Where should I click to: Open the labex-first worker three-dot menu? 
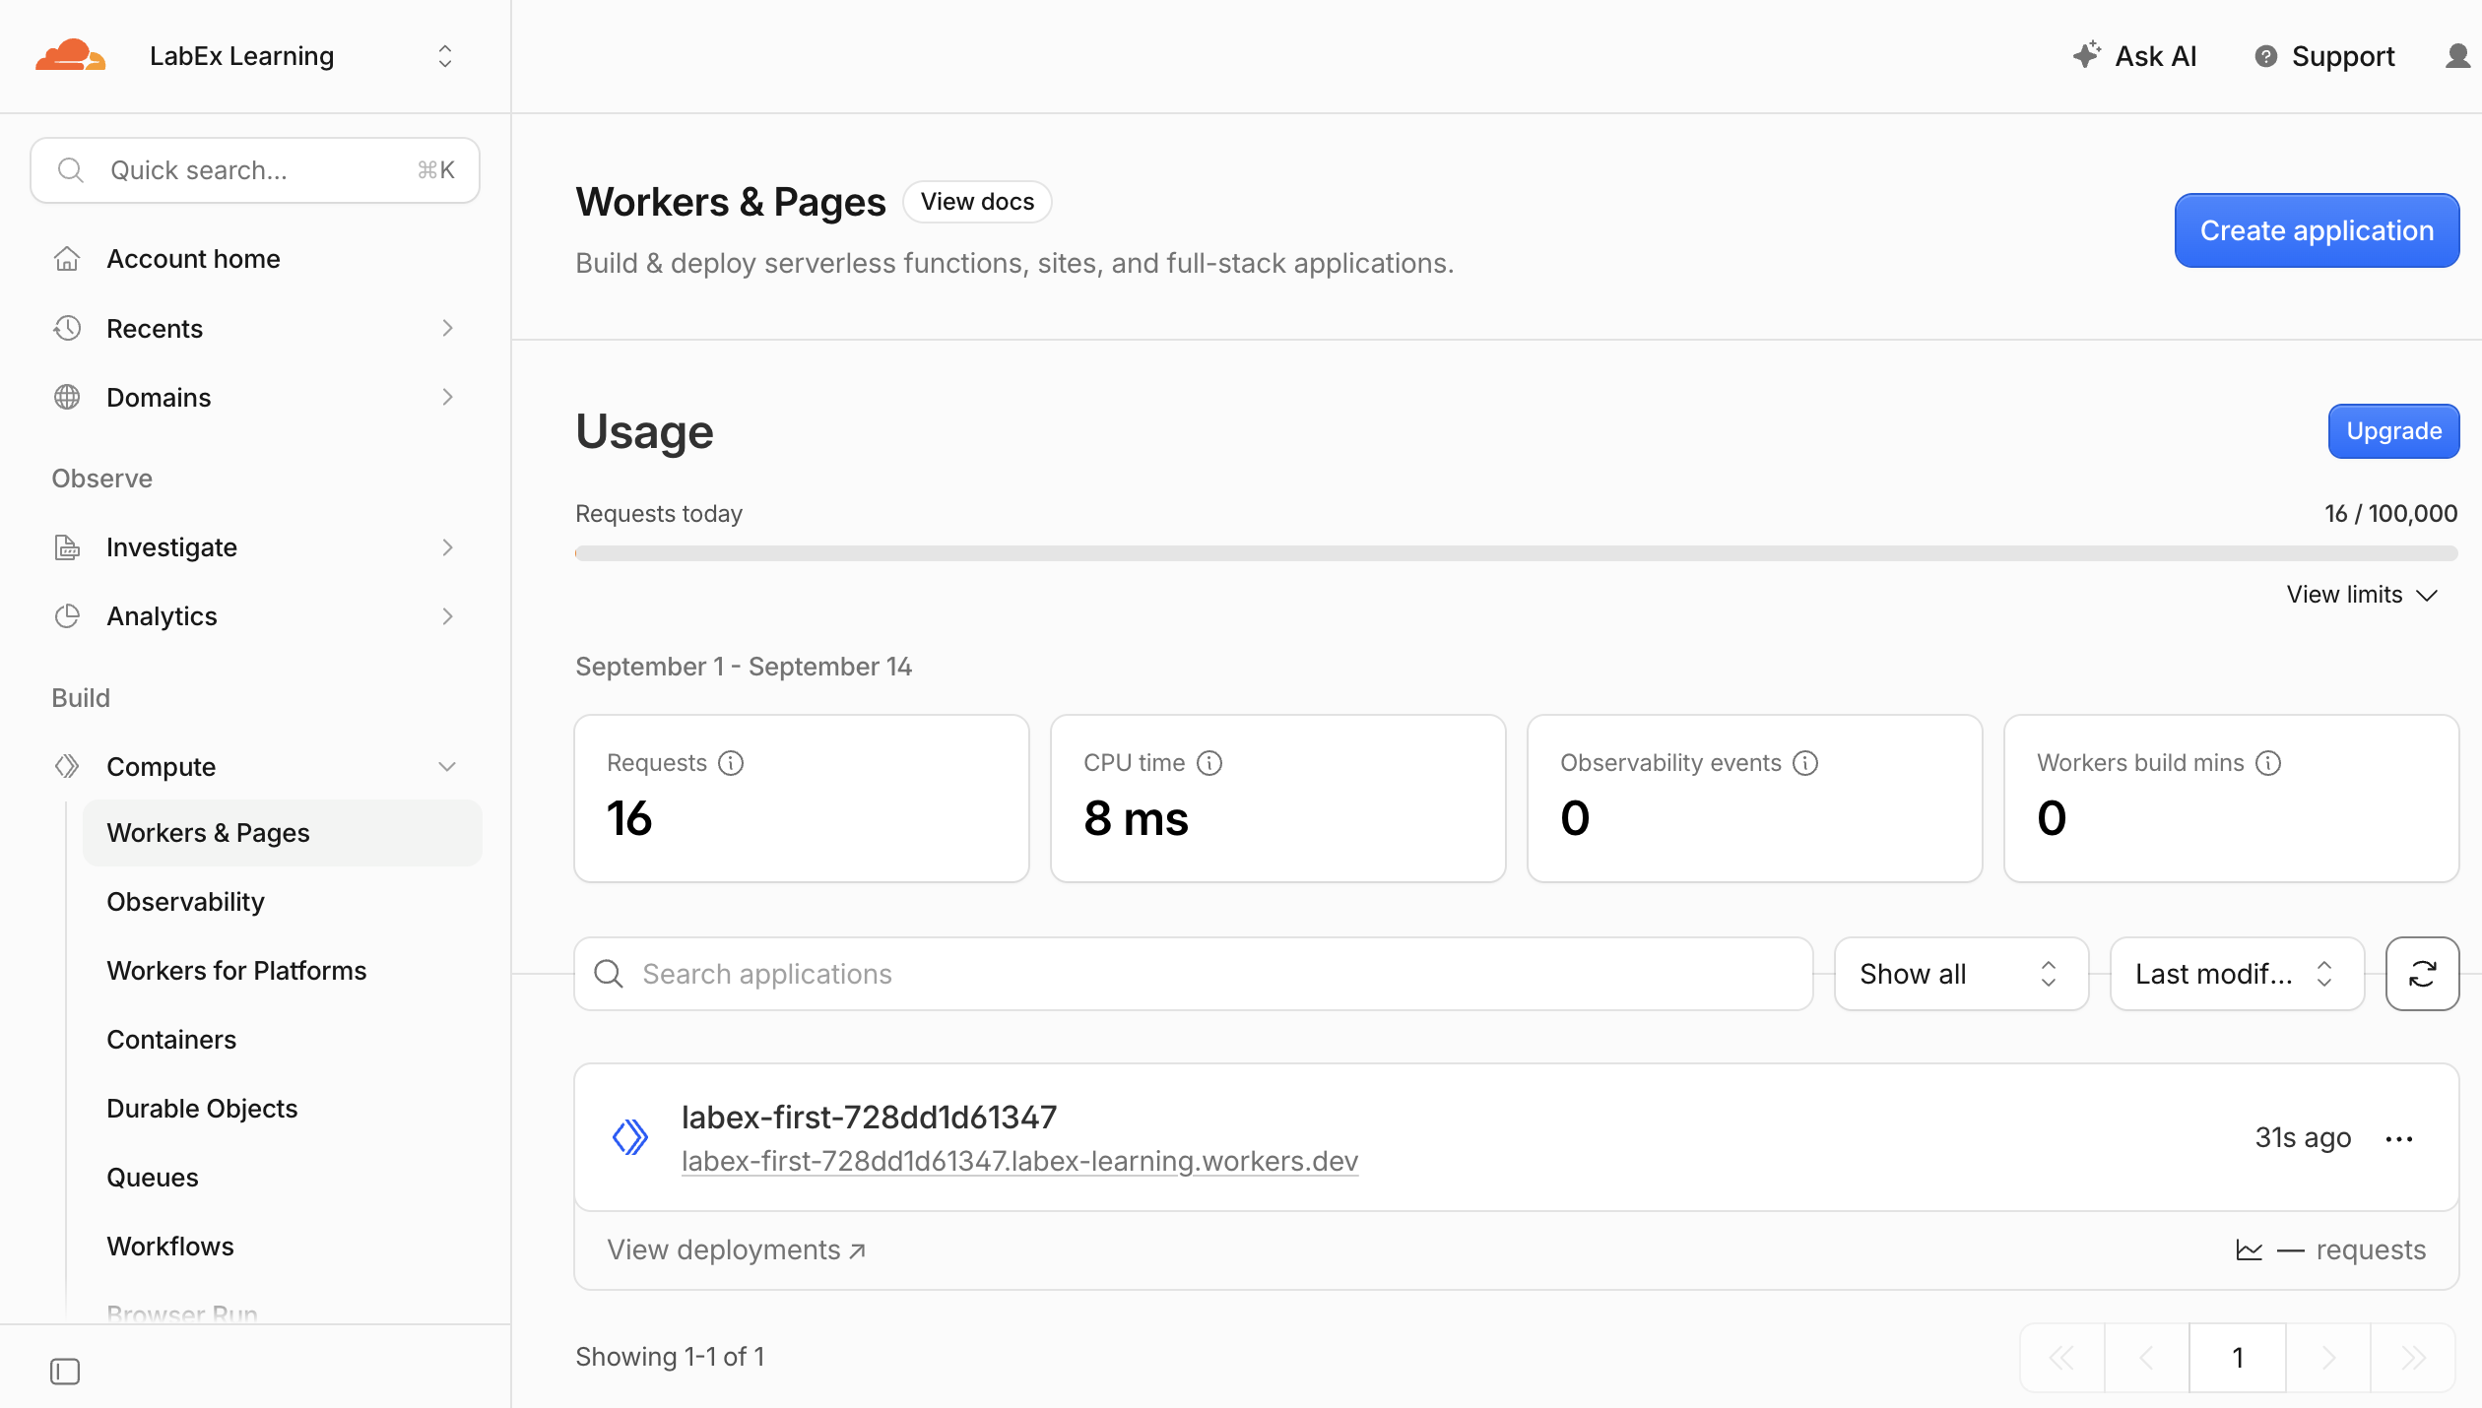[2399, 1139]
